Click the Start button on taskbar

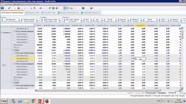pyautogui.click(x=4, y=101)
